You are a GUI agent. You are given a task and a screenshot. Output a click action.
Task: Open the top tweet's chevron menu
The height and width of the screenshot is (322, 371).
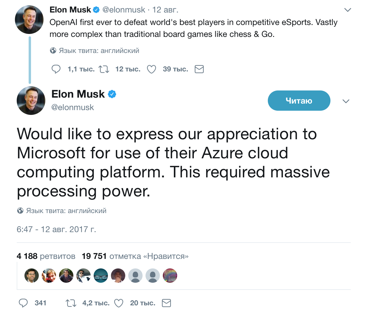[x=347, y=10]
